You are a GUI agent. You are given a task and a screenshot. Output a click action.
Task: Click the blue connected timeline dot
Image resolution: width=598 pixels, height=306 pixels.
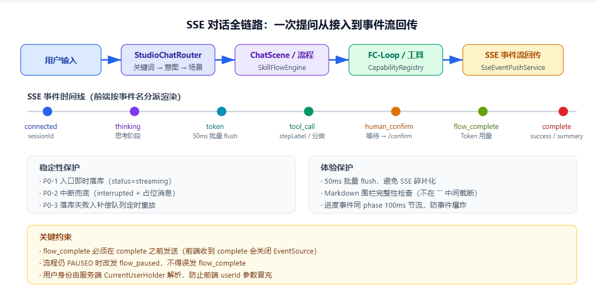[48, 111]
